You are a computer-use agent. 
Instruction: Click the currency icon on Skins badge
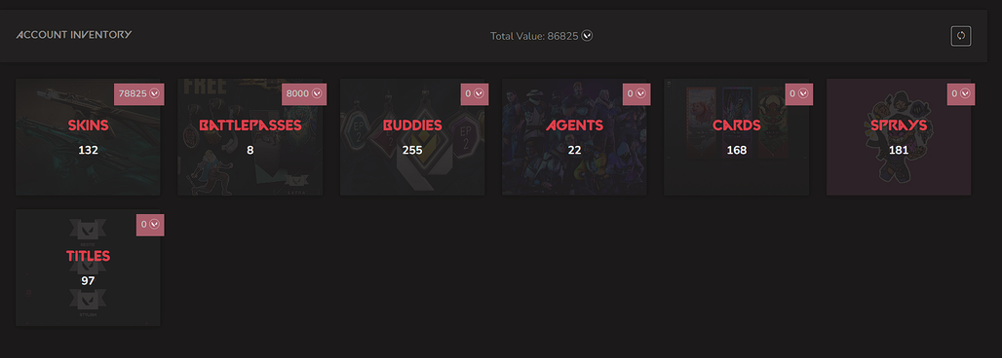tap(154, 93)
